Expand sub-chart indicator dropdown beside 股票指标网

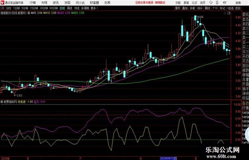coord(2,102)
